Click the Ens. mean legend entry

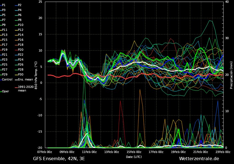pyautogui.click(x=24, y=79)
